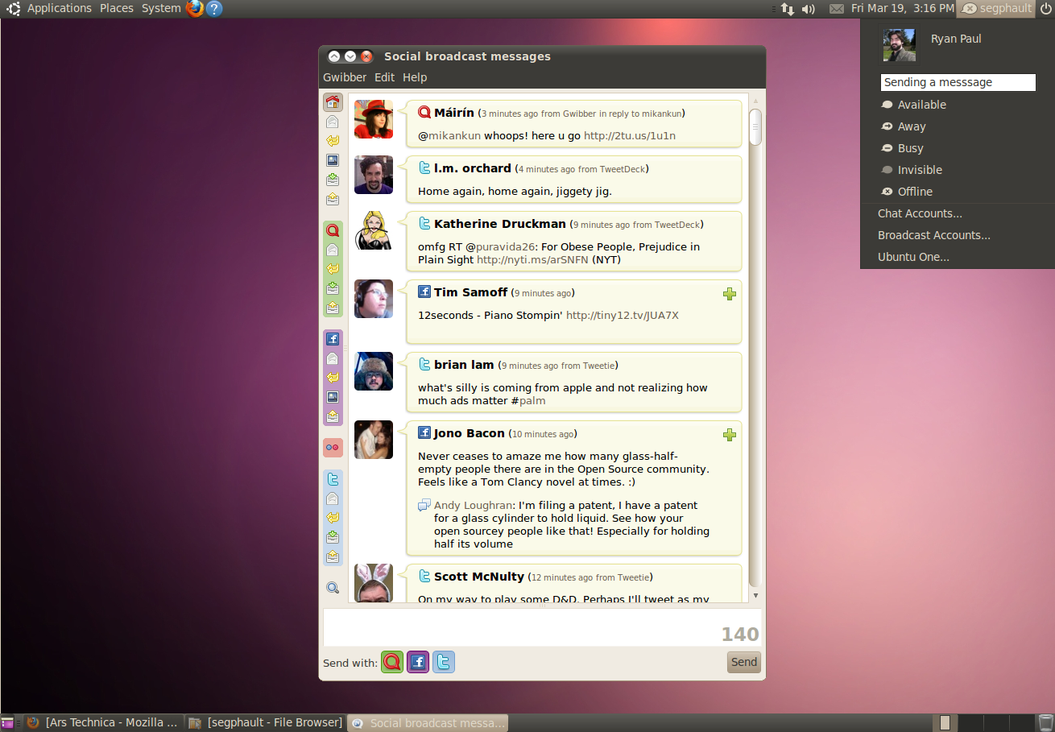Image resolution: width=1055 pixels, height=732 pixels.
Task: Open the Help menu in Gwibber
Action: [x=415, y=77]
